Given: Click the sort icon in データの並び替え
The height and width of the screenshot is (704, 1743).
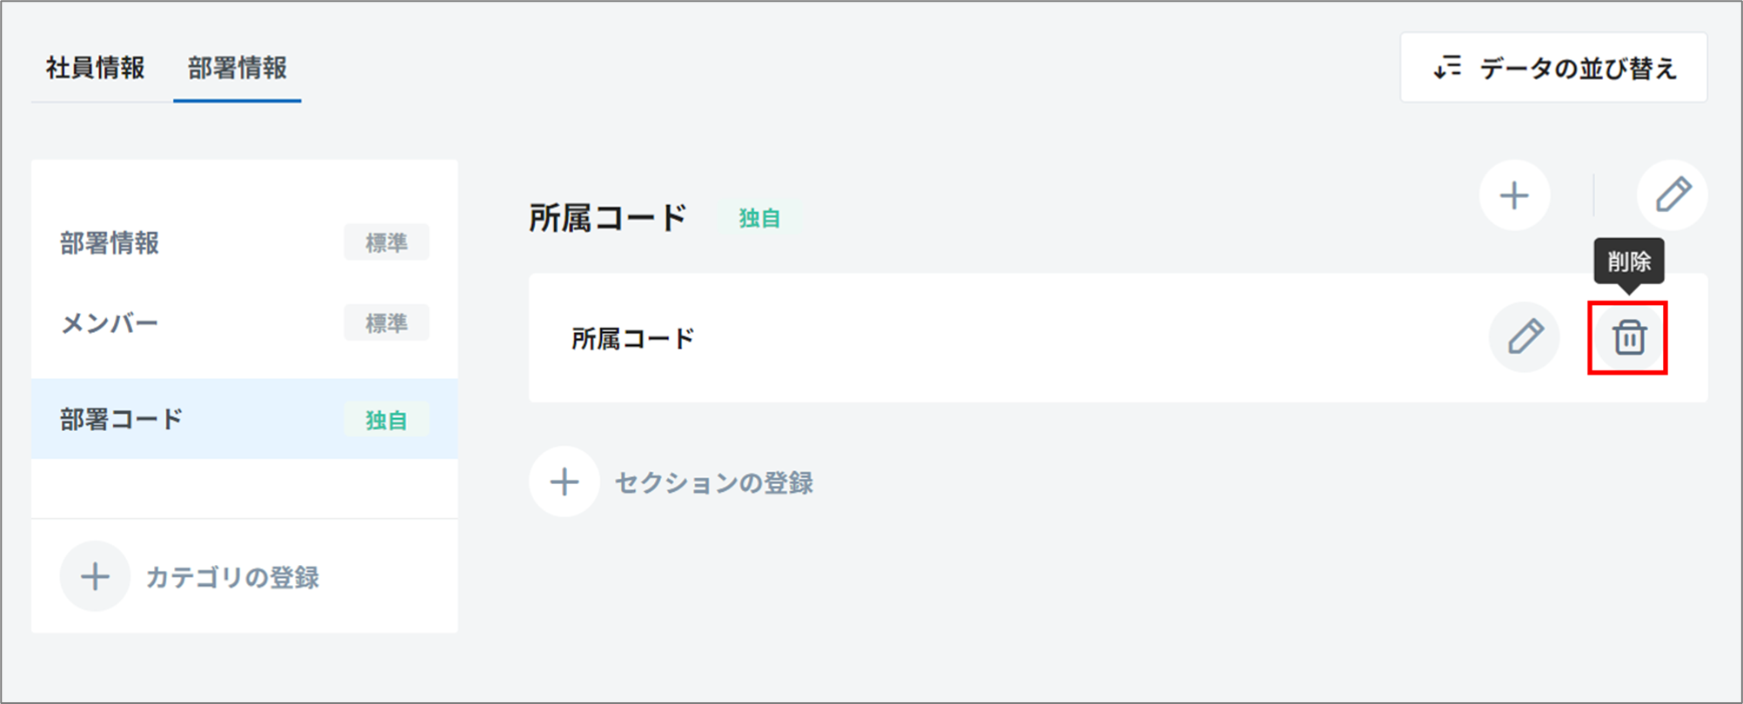Looking at the screenshot, I should [1448, 68].
